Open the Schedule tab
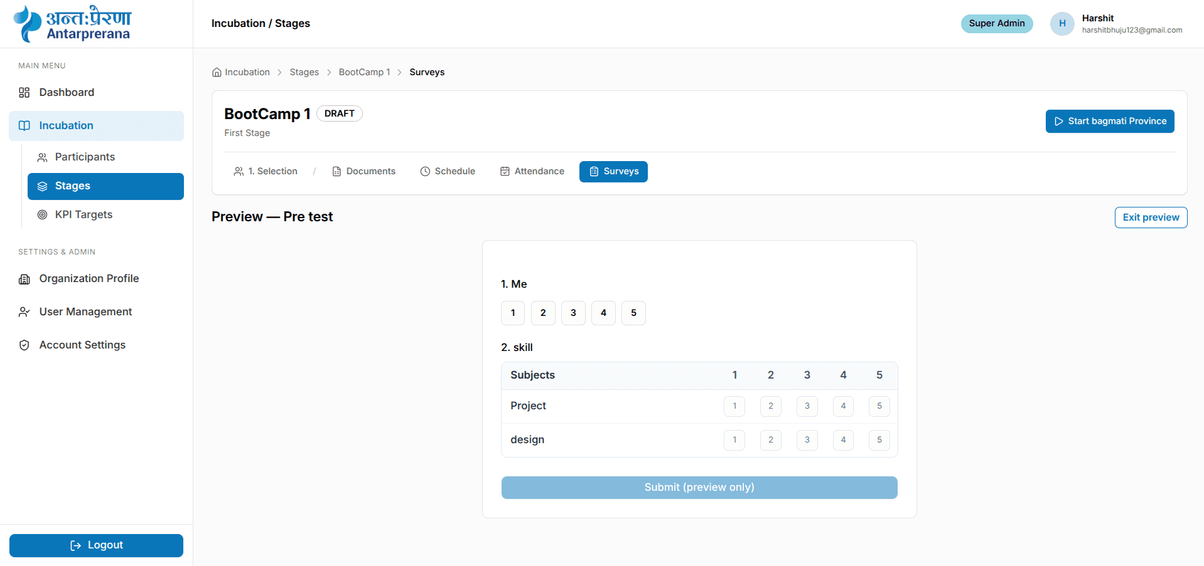Screen dimensions: 1204x566 pyautogui.click(x=448, y=172)
